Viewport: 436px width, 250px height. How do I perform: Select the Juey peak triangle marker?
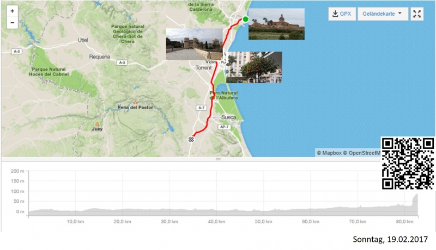pyautogui.click(x=97, y=124)
